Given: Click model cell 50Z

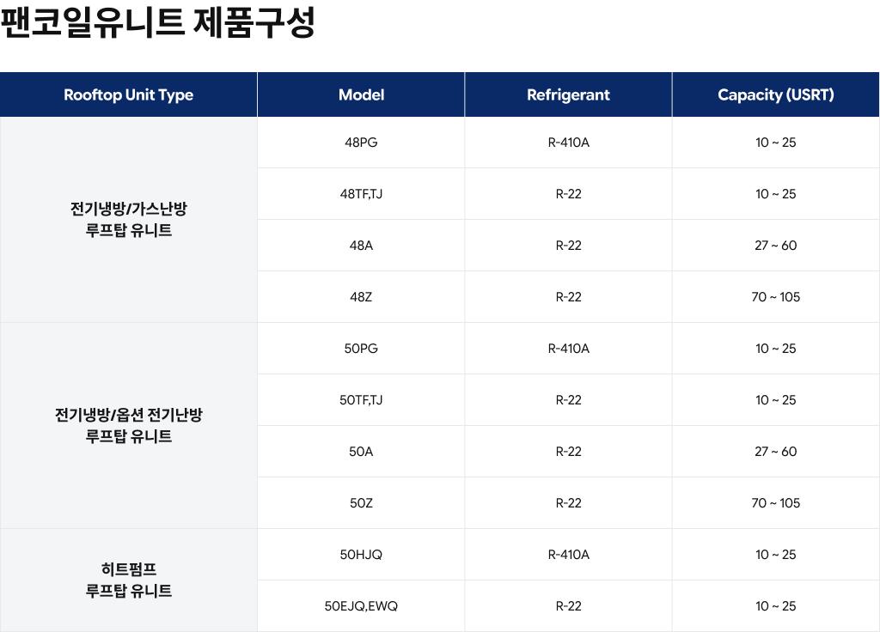Looking at the screenshot, I should pos(361,503).
